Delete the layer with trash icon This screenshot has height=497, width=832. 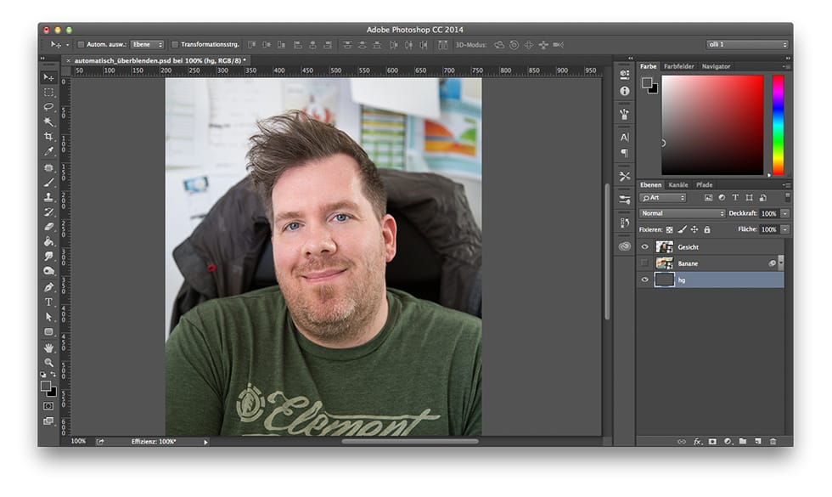tap(773, 441)
